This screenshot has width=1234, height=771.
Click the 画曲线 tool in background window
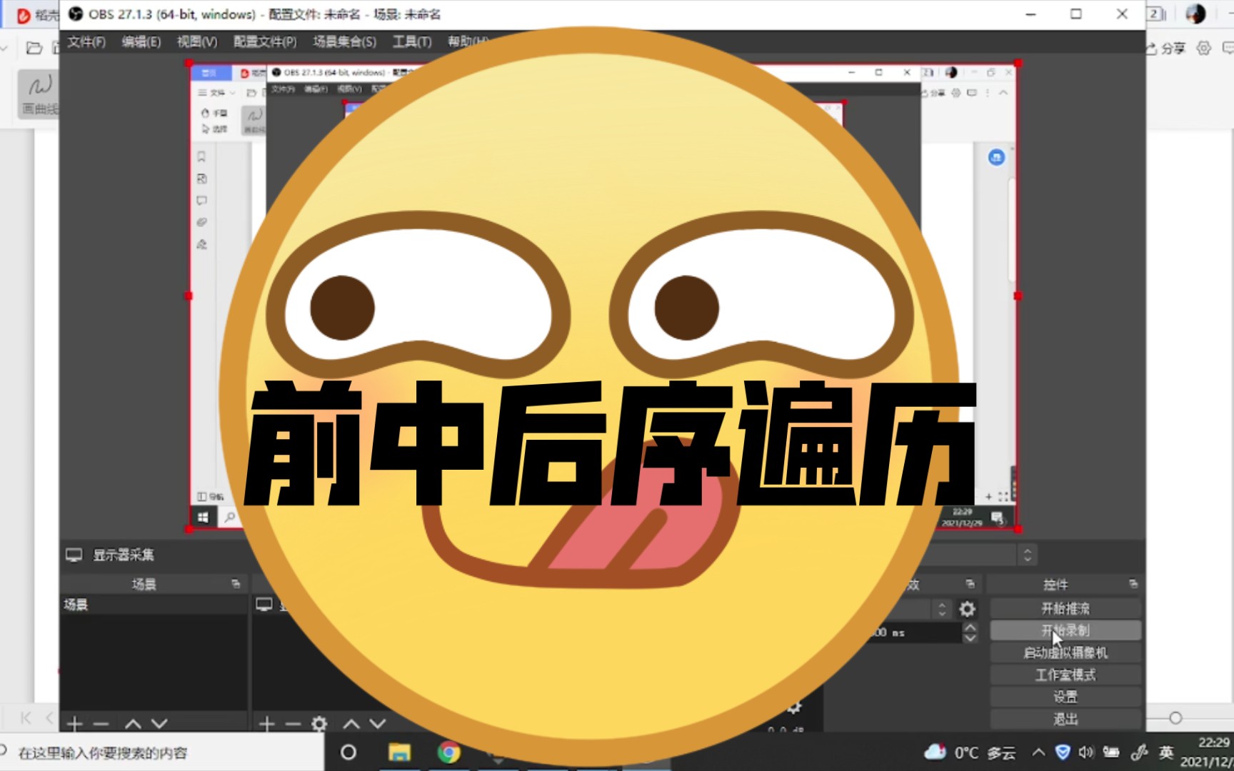(39, 94)
